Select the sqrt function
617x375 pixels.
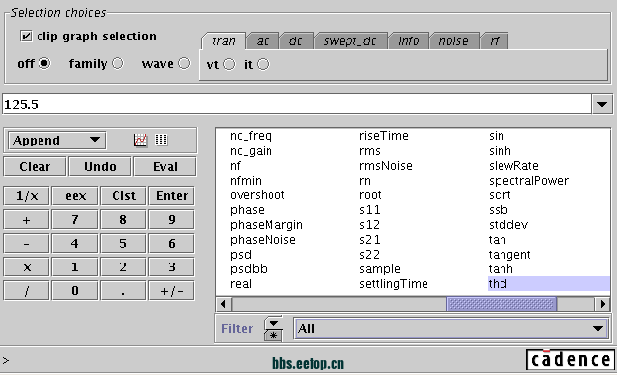[x=500, y=195]
